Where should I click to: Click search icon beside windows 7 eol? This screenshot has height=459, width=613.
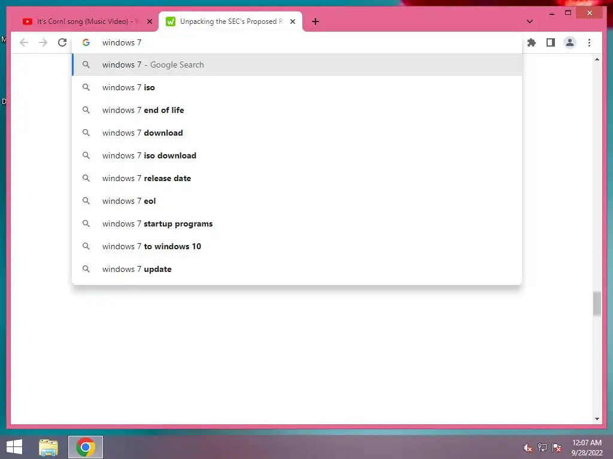coord(86,201)
